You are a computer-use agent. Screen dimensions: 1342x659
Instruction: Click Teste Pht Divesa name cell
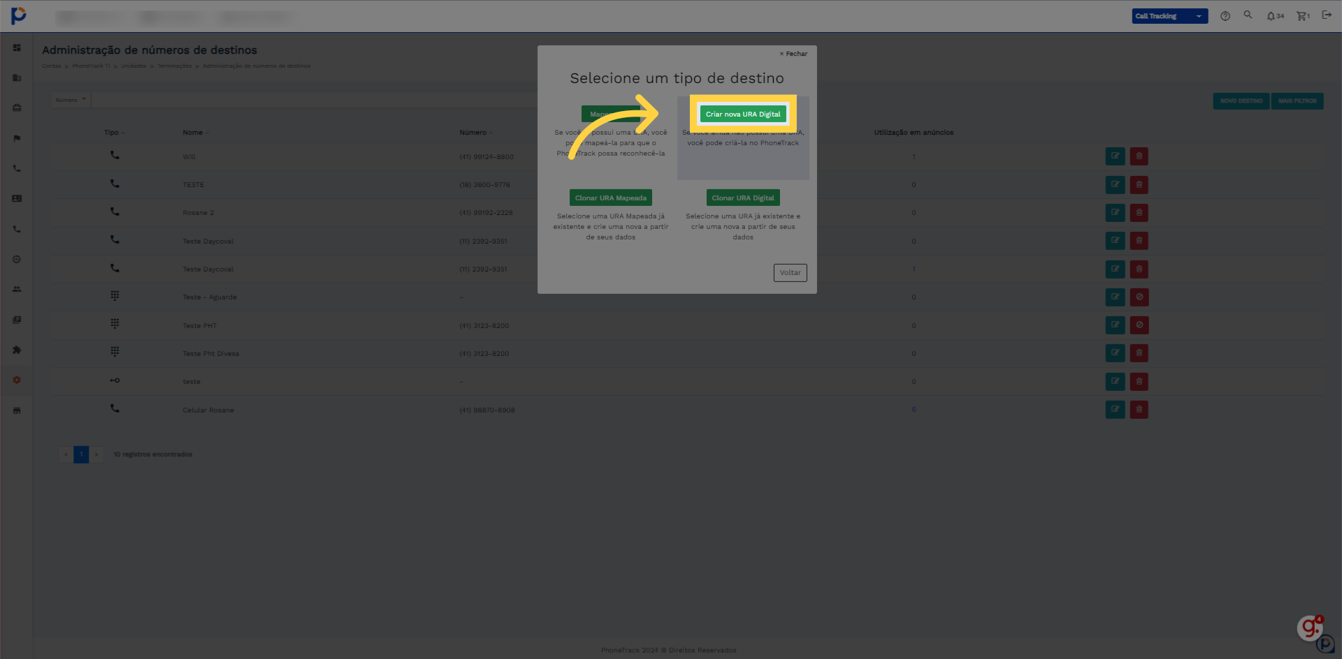point(211,354)
